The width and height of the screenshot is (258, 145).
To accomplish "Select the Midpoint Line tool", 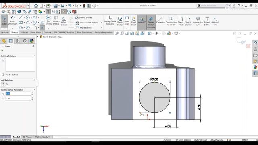I will pyautogui.click(x=215, y=21).
